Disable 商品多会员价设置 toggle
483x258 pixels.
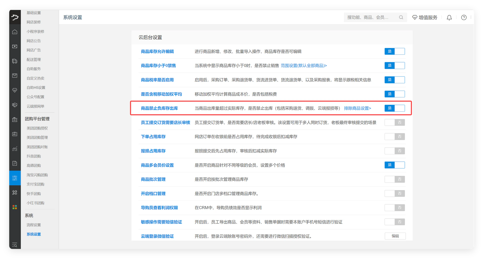(394, 165)
